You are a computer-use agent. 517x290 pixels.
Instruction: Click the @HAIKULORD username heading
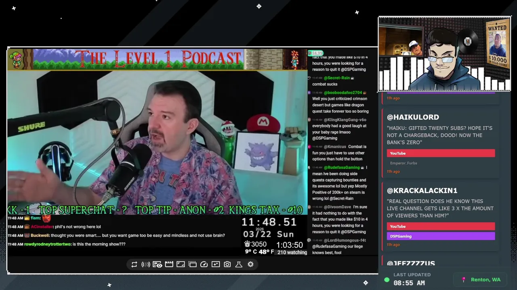[x=413, y=117]
